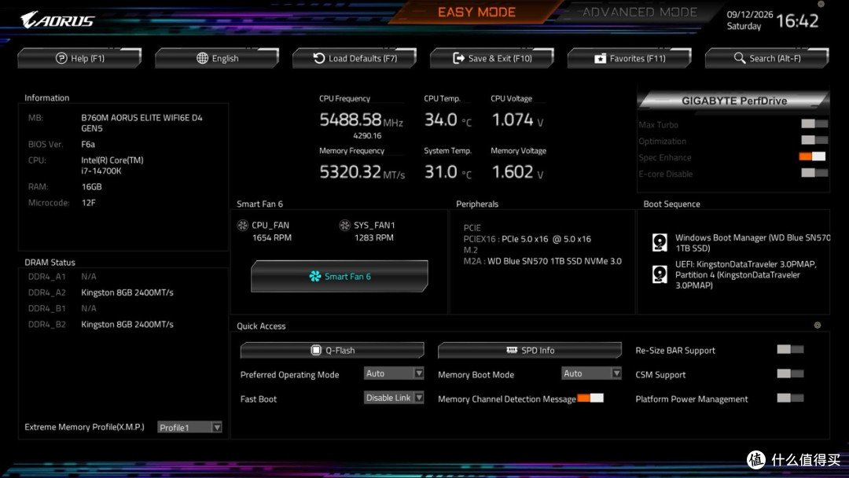Click the CPU_FAN fan icon
The height and width of the screenshot is (478, 849).
coord(243,225)
